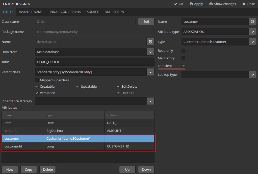Click the globe icon beside entity Name field
Viewport: 258px width, 174px height.
point(150,42)
